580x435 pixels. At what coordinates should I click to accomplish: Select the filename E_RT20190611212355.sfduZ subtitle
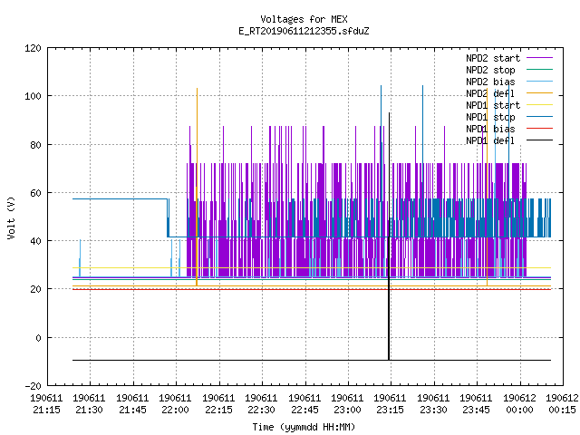point(304,31)
